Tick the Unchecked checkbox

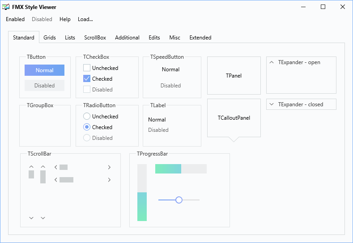pyautogui.click(x=87, y=68)
